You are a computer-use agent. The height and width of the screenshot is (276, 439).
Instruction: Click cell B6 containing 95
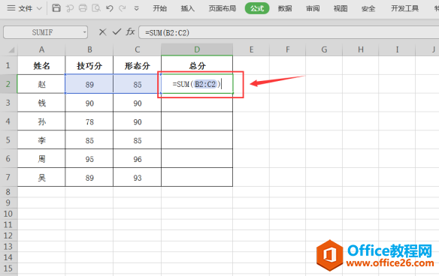89,159
